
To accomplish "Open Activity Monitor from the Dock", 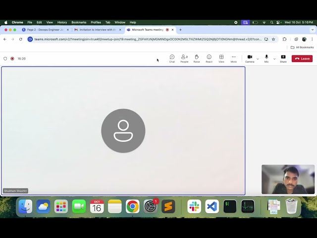I will (x=248, y=206).
